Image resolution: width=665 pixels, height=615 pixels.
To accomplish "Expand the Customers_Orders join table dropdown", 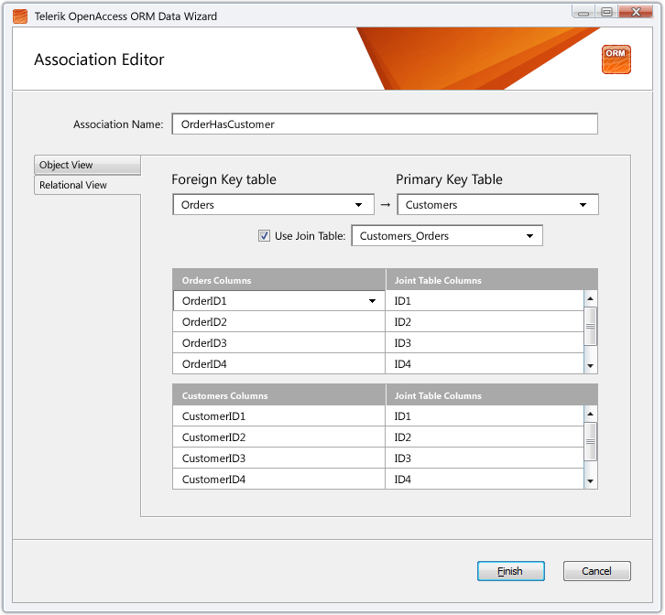I will (447, 235).
